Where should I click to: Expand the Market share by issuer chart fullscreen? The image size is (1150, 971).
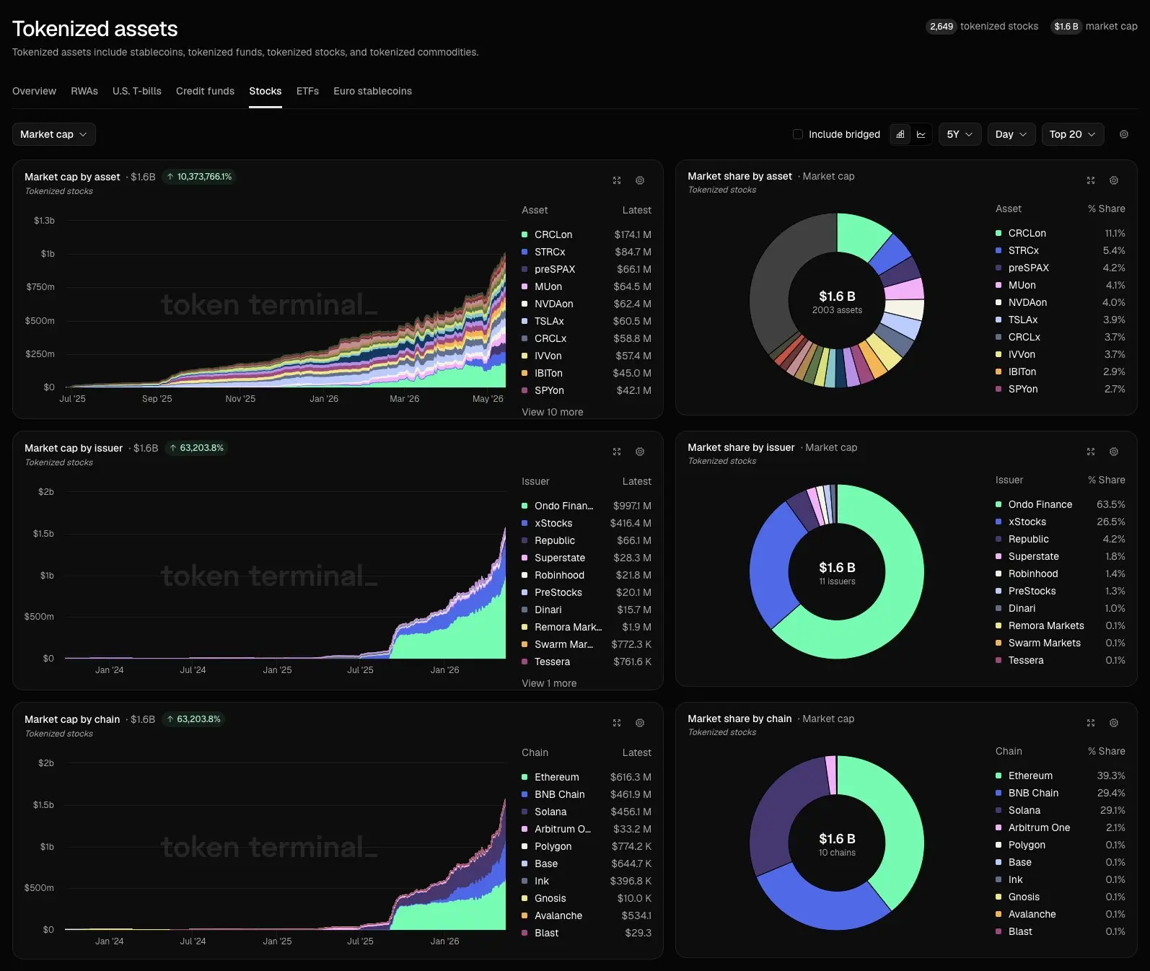(x=1091, y=452)
